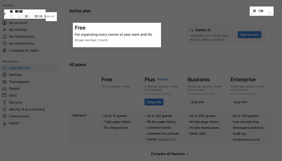282x161 pixels.
Task: Upgrade to the Enterprise plan
Action: (240, 102)
